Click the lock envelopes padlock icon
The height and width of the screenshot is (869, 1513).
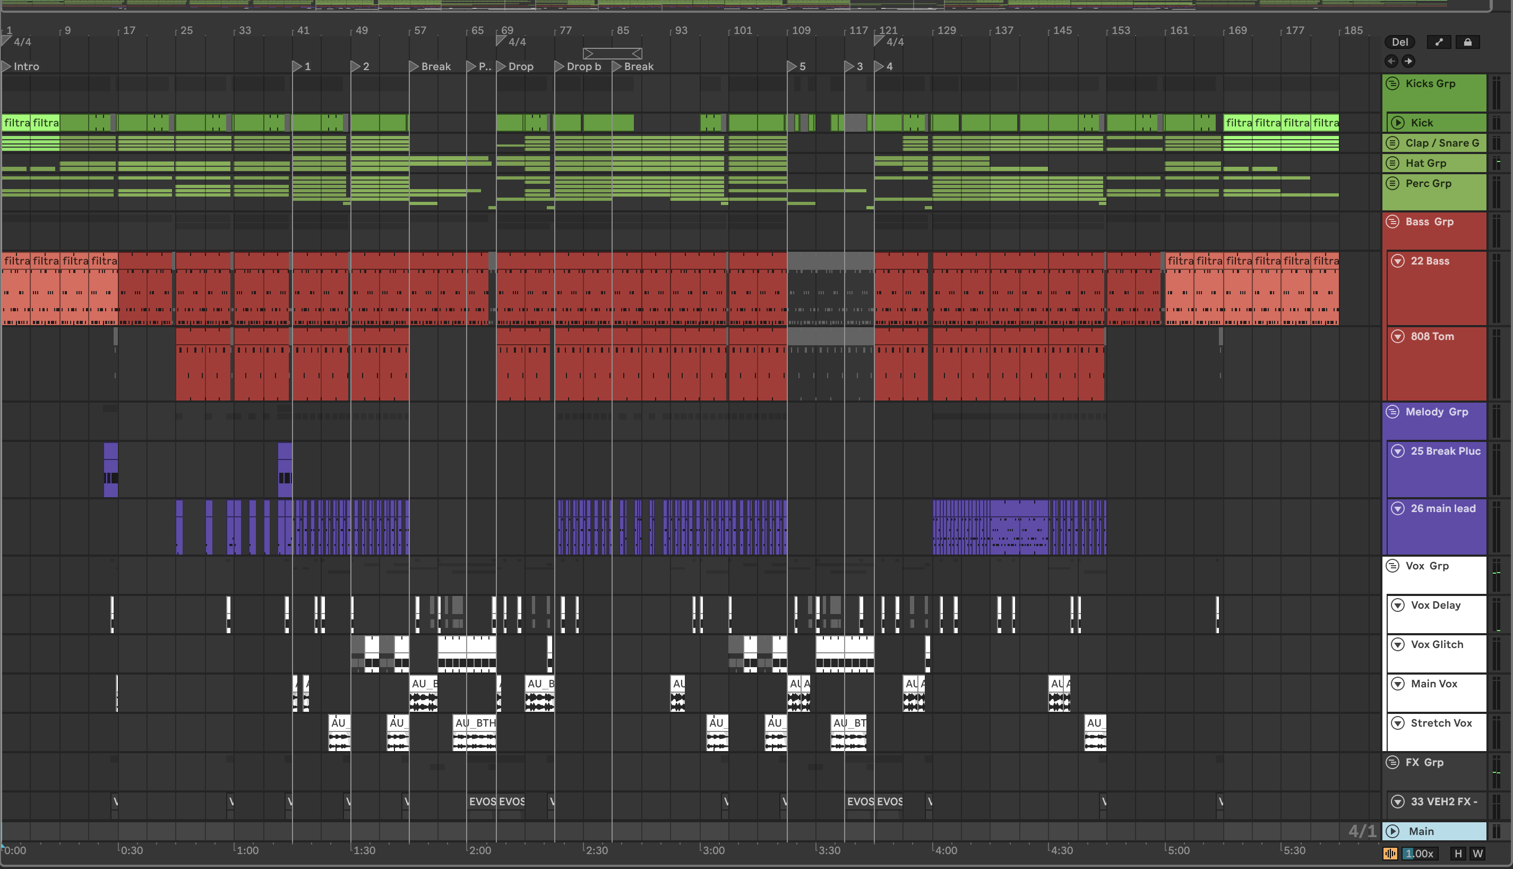click(x=1467, y=42)
